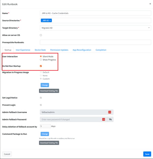
Task: Choose the Show Progress radio option
Action: pos(41,59)
